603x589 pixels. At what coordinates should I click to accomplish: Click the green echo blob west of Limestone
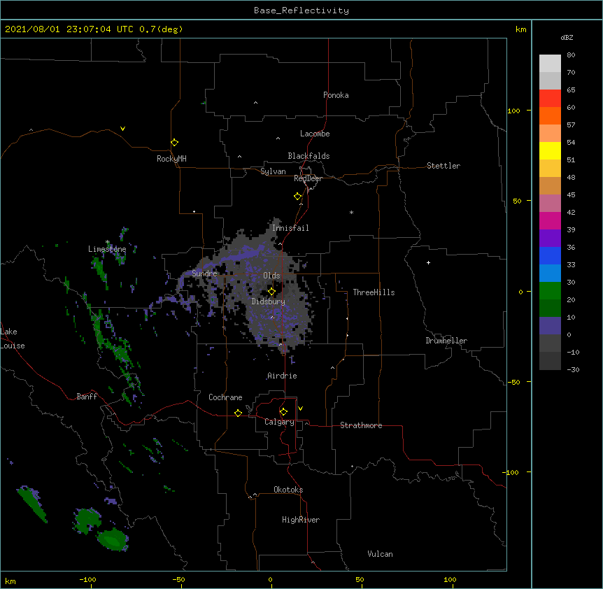100,272
